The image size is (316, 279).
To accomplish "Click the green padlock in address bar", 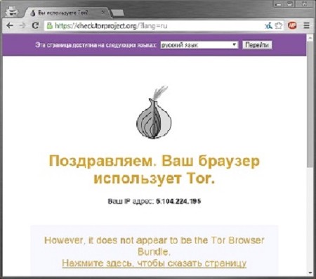I will click(49, 25).
